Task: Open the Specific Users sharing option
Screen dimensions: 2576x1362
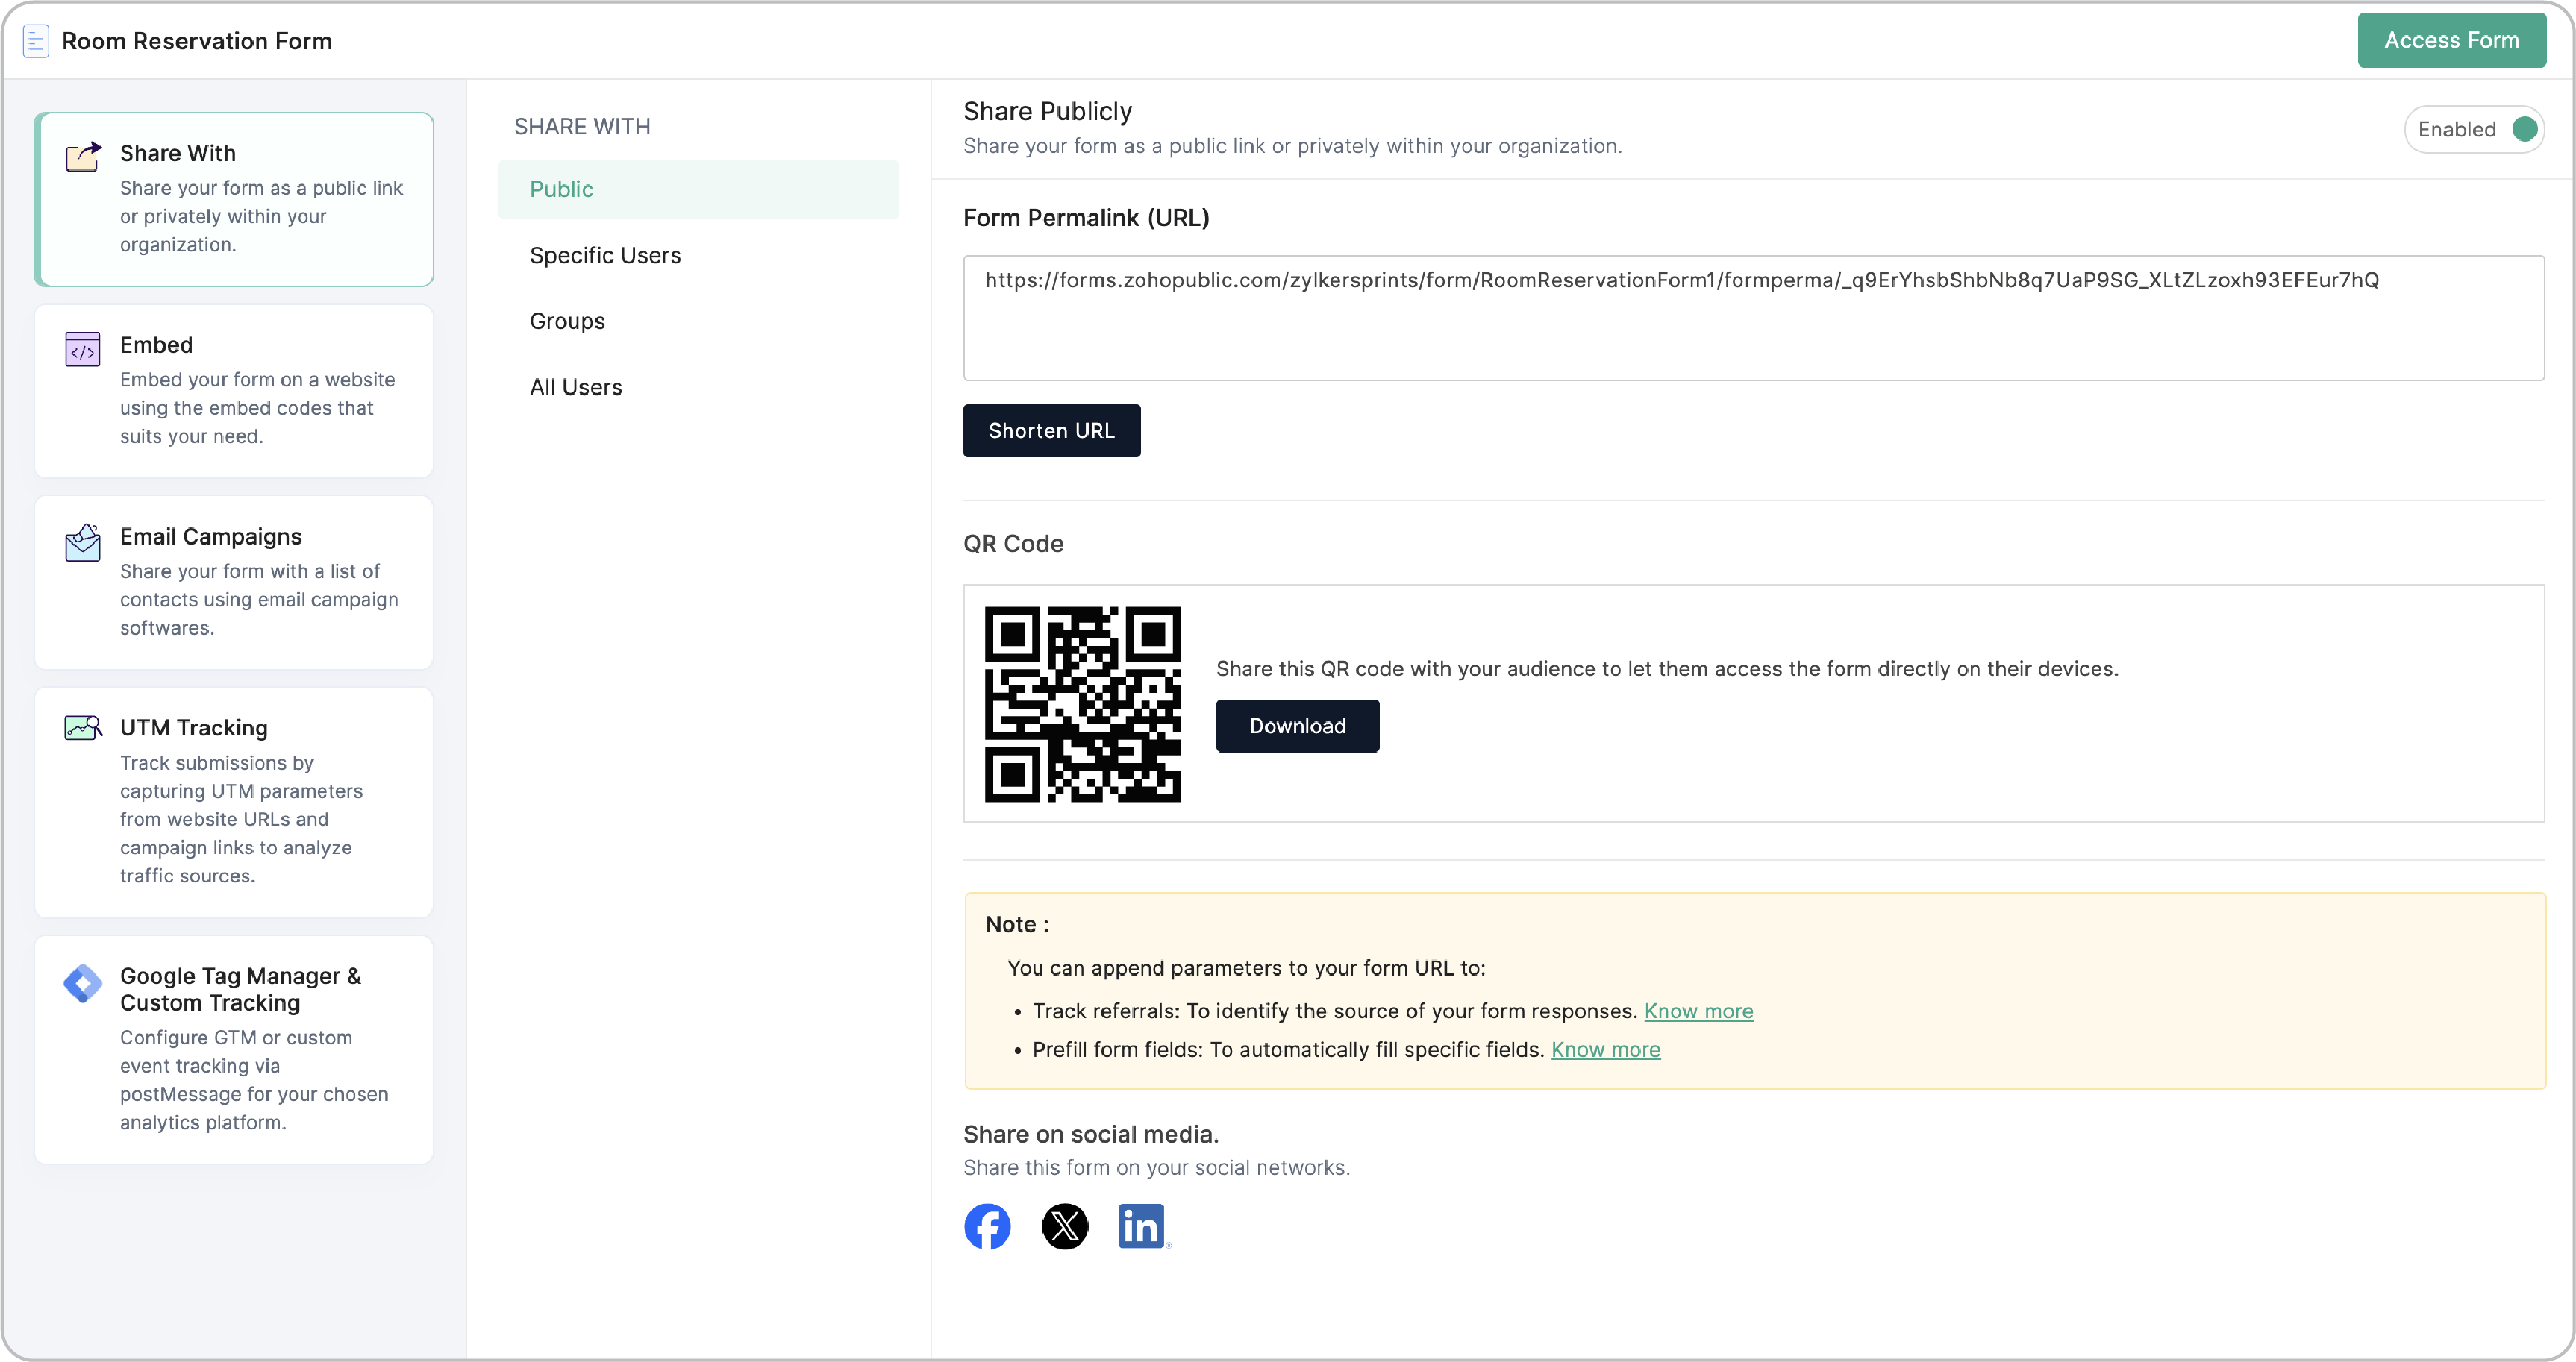Action: [x=605, y=255]
